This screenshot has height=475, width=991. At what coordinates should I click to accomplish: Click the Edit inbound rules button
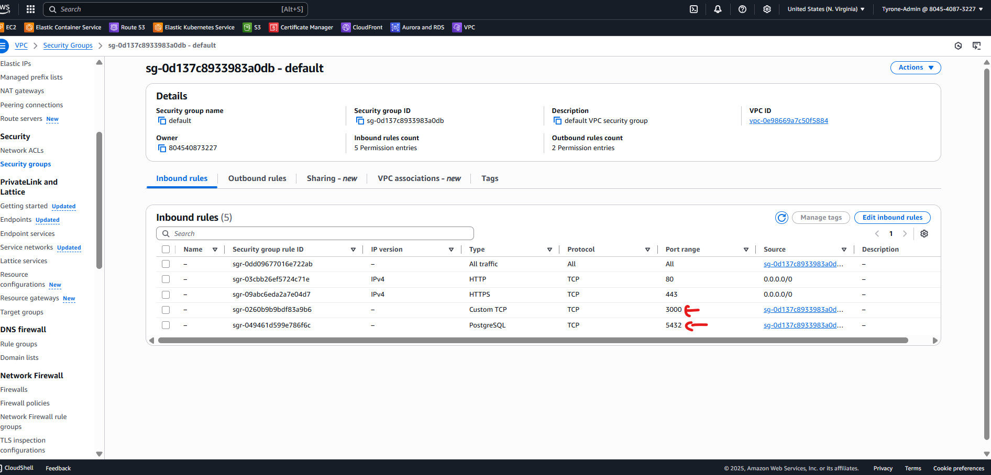pos(892,218)
